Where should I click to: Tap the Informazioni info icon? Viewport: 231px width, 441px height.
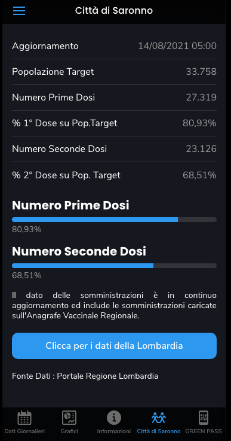(x=114, y=418)
